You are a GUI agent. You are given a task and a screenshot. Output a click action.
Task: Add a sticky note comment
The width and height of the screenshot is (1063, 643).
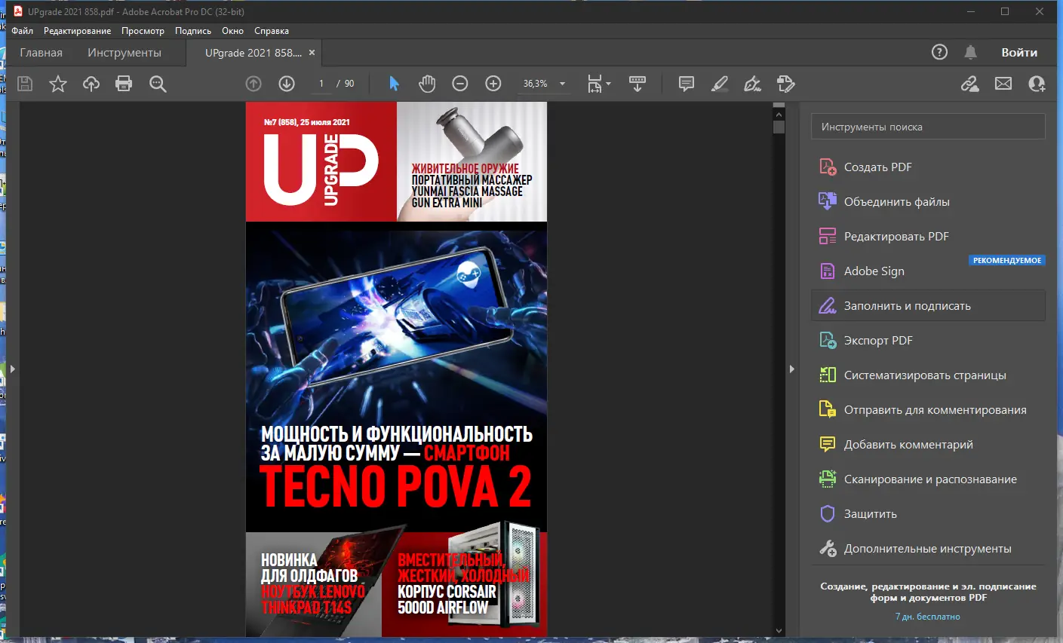tap(687, 84)
